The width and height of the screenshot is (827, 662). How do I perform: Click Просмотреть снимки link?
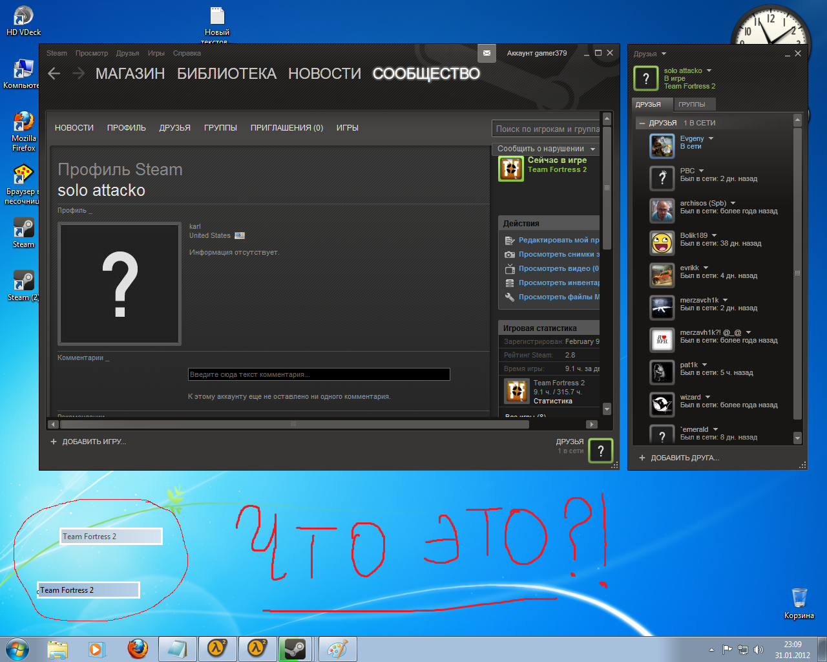559,254
